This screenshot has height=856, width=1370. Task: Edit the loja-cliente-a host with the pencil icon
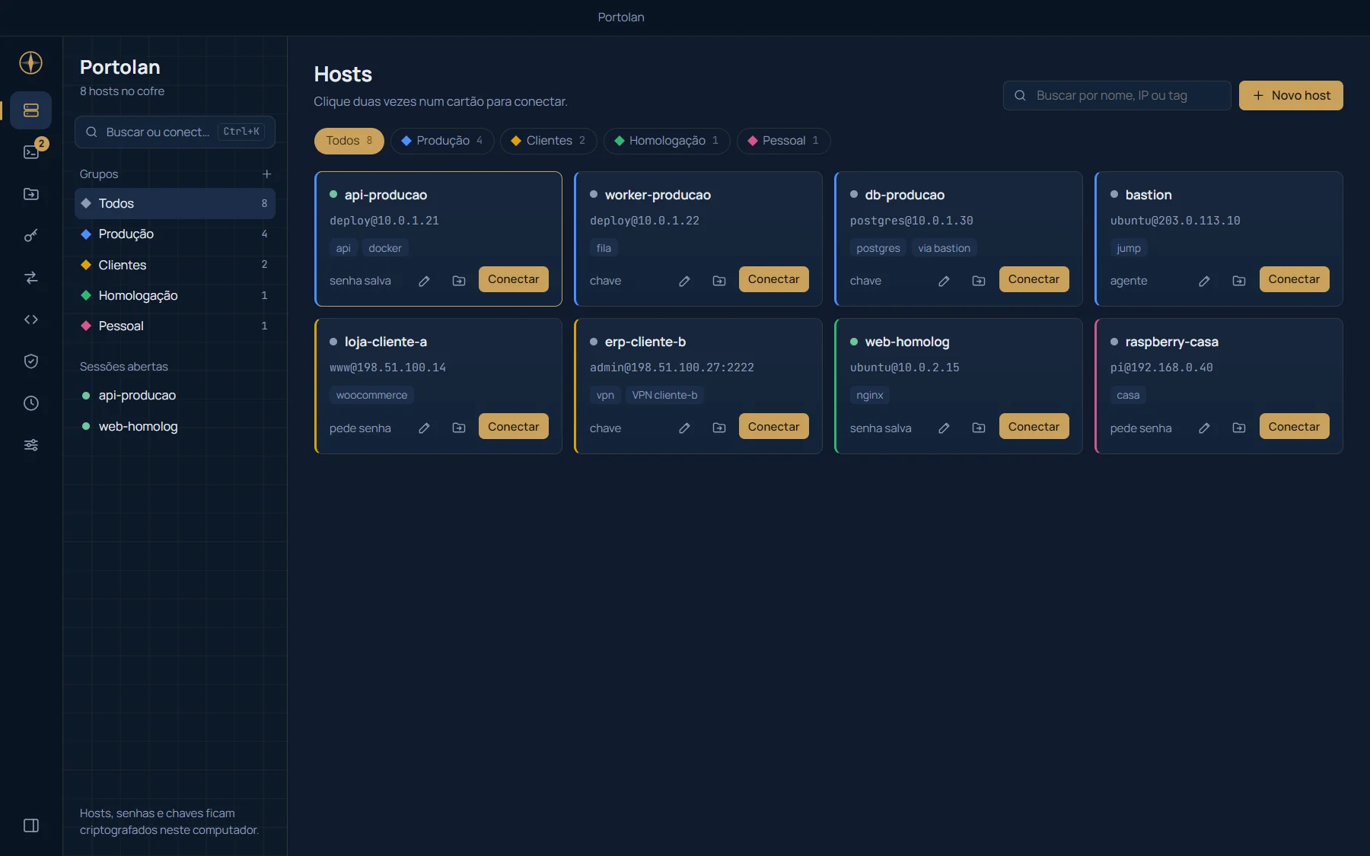[x=424, y=428]
